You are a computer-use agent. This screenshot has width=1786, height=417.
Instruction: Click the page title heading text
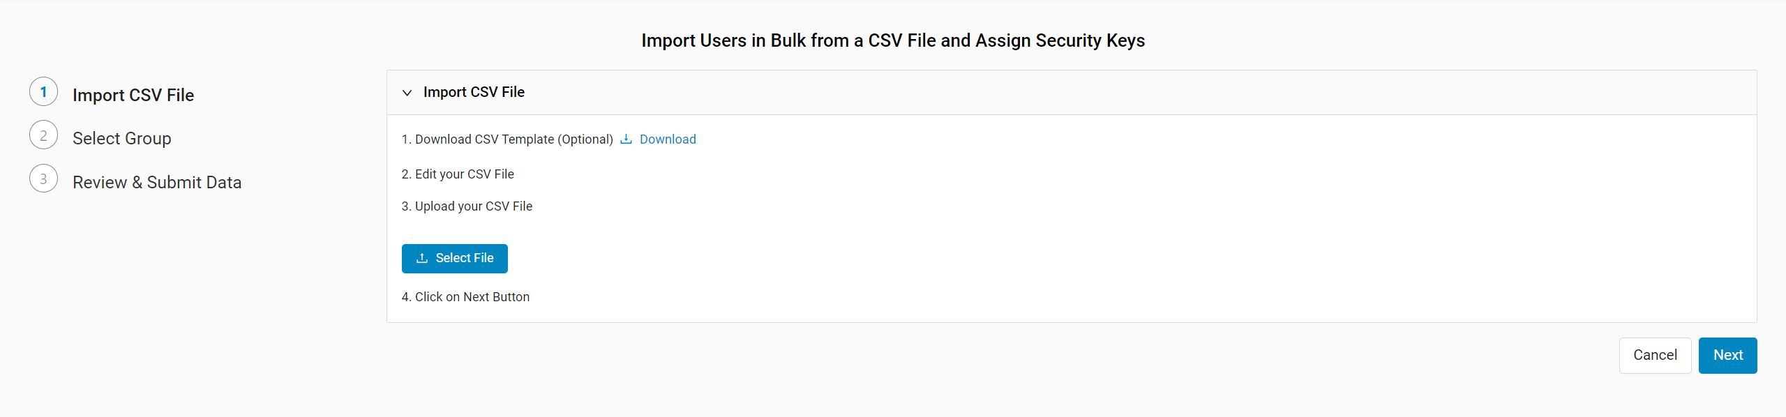(x=893, y=40)
